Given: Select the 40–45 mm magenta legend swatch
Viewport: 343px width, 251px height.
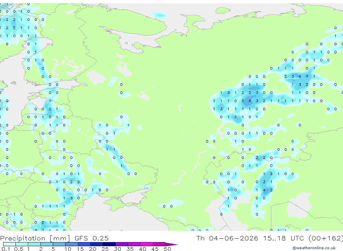Looking at the screenshot, I should pyautogui.click(x=146, y=244).
